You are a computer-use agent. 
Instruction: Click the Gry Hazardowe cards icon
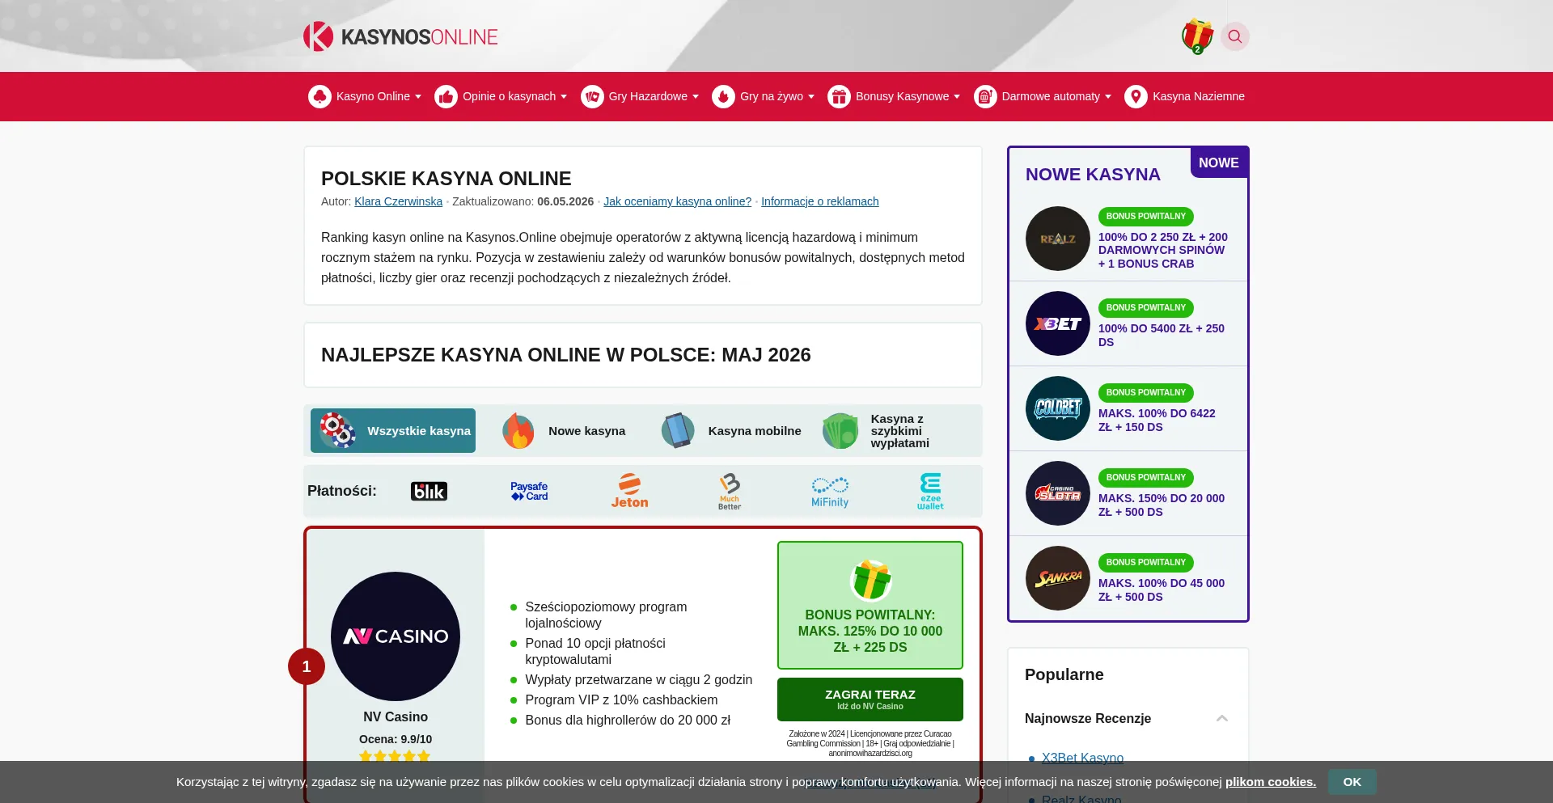pos(592,96)
